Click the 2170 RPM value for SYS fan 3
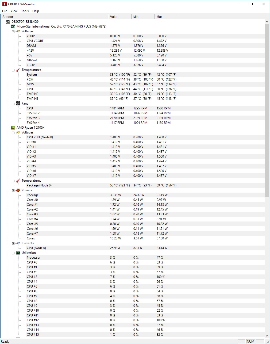This screenshot has width=270, height=344. 117,118
